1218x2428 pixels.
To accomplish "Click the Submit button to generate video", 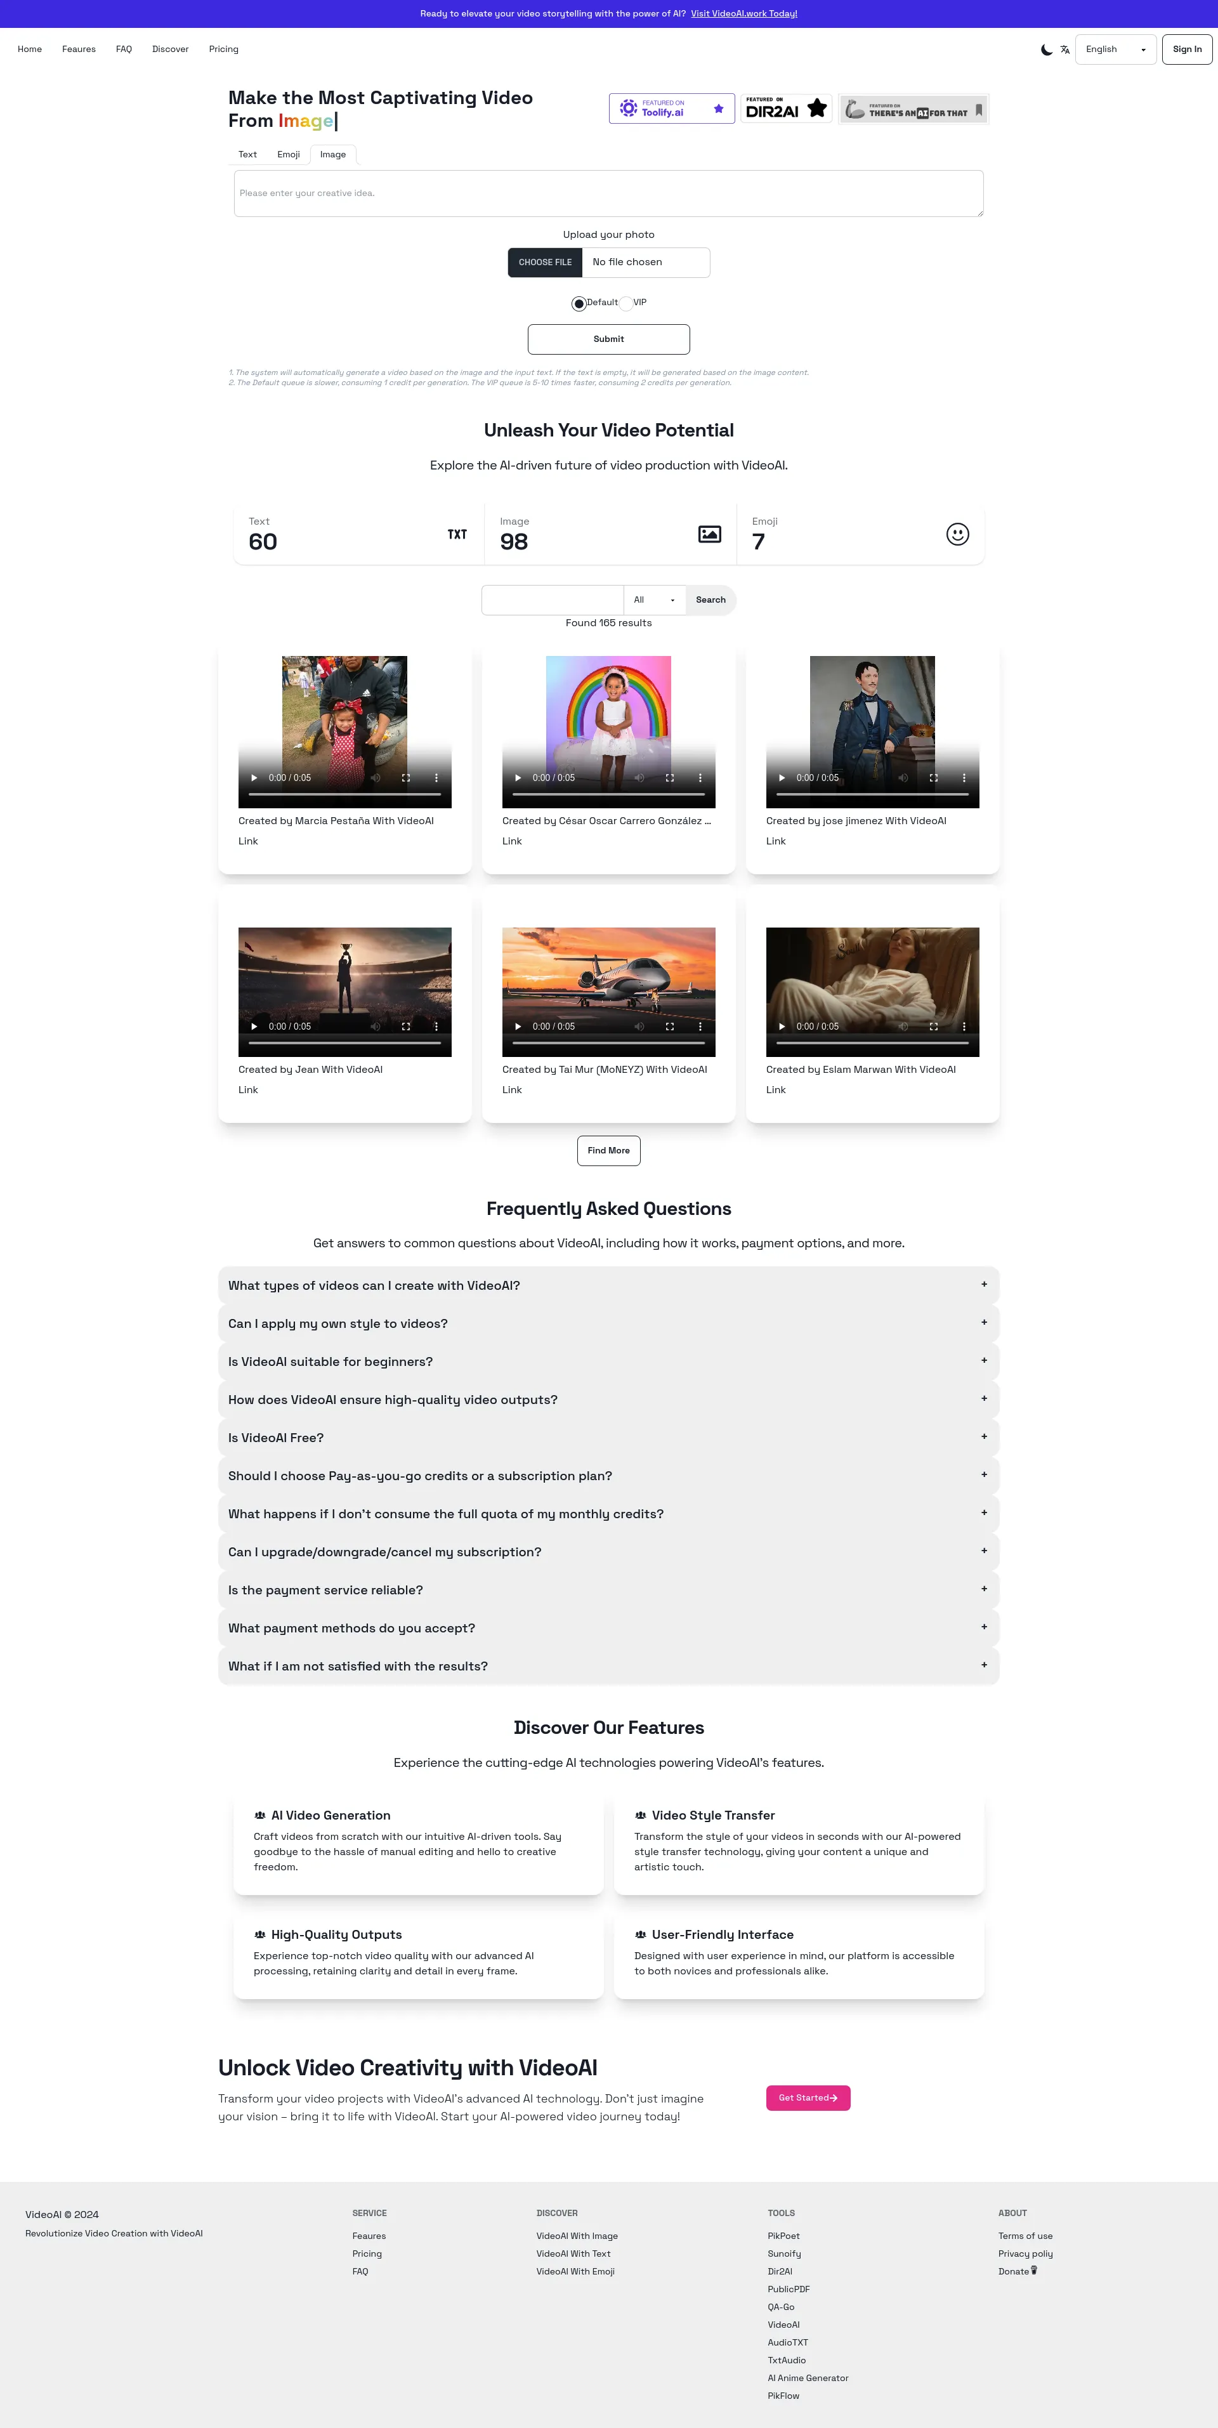I will coord(608,339).
